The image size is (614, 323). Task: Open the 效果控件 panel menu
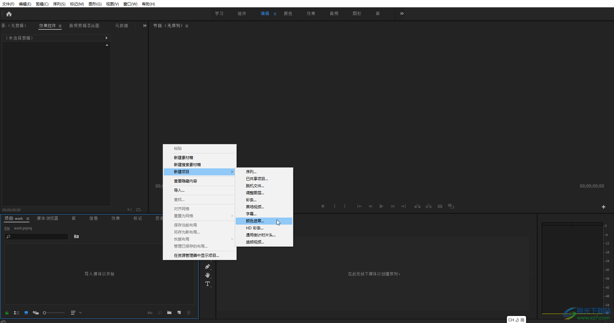pyautogui.click(x=60, y=26)
